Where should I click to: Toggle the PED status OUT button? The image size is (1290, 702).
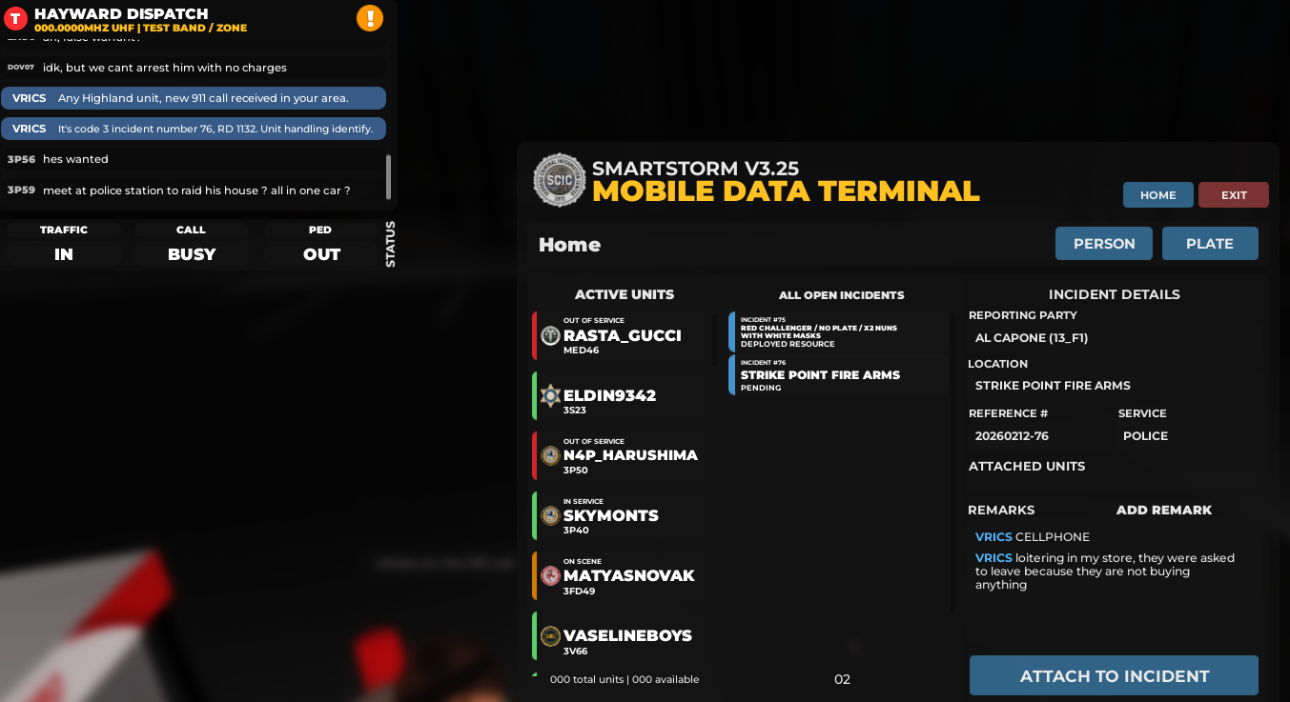coord(321,253)
